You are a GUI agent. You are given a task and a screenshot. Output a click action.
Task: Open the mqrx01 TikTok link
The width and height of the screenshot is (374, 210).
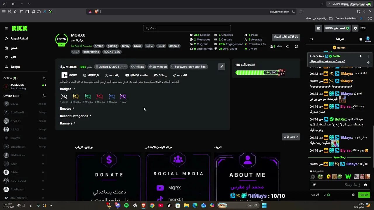(180, 75)
